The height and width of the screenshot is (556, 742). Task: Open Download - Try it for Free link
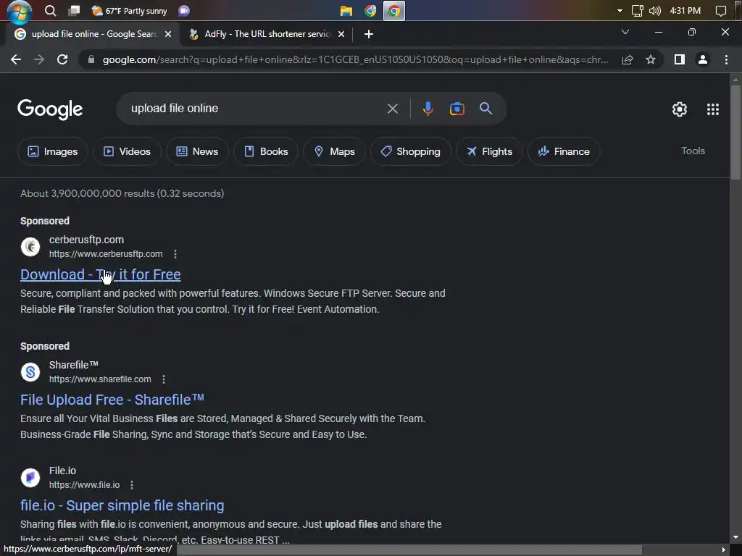(100, 274)
